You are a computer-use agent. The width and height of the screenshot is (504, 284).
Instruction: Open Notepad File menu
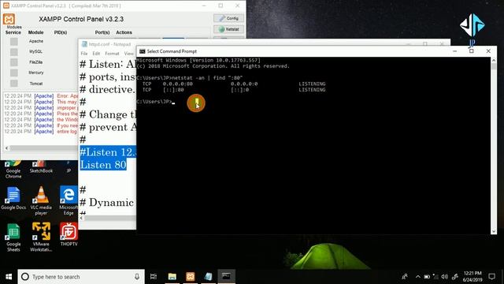point(84,54)
